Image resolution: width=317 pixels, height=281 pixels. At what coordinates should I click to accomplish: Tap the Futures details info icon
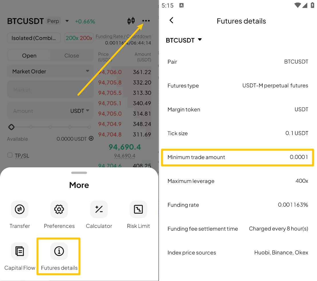59,251
